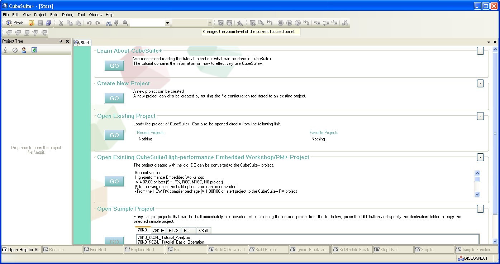Click the green refresh icon in Project Tree
Image resolution: width=500 pixels, height=264 pixels.
(34, 50)
